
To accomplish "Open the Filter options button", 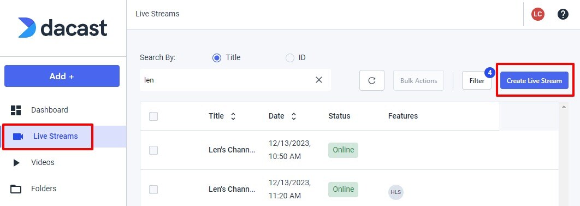I will click(477, 81).
